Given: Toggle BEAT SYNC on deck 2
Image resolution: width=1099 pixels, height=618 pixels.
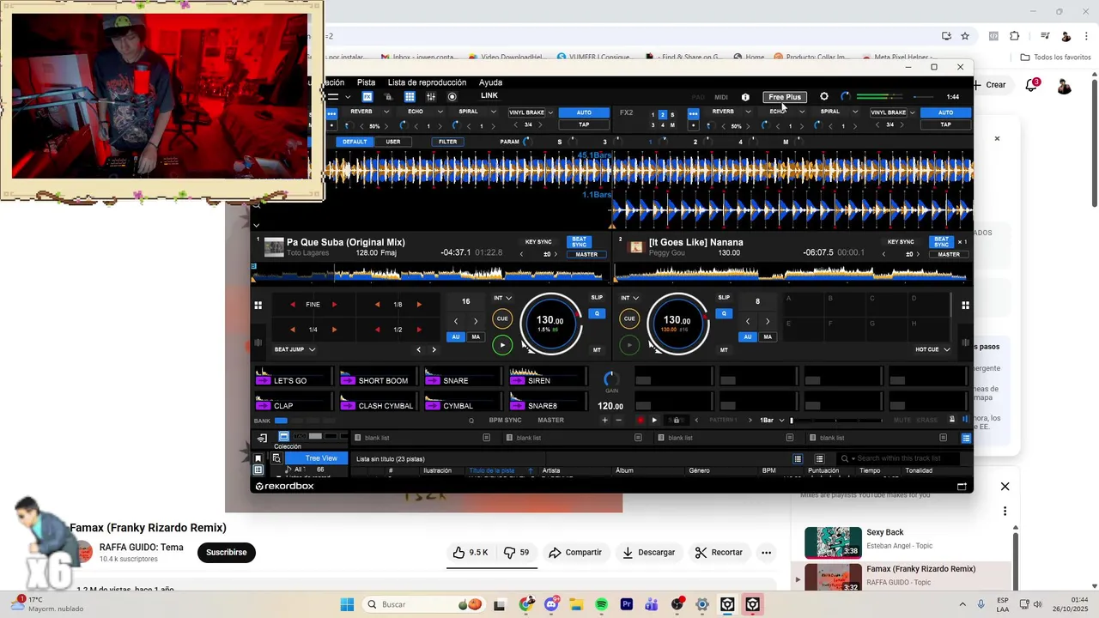Looking at the screenshot, I should pyautogui.click(x=942, y=242).
